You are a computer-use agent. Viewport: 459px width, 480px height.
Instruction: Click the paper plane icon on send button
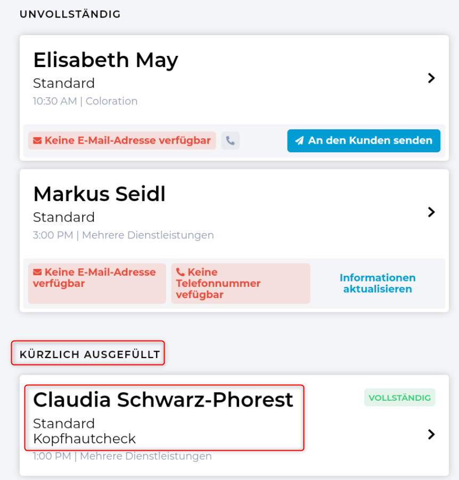pyautogui.click(x=300, y=141)
